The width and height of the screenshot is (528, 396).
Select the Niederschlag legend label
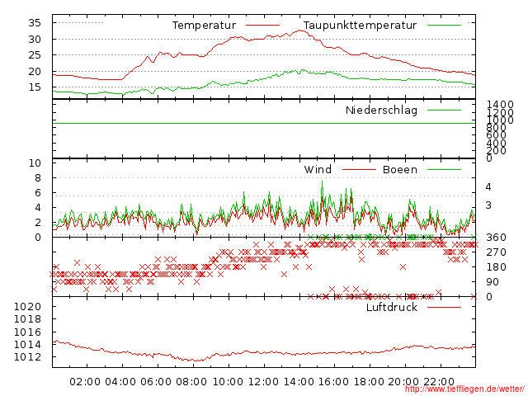(x=381, y=111)
